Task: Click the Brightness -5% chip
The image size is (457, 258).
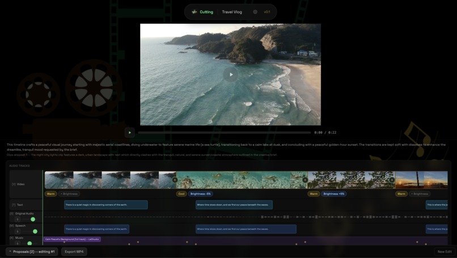Action: [200, 194]
